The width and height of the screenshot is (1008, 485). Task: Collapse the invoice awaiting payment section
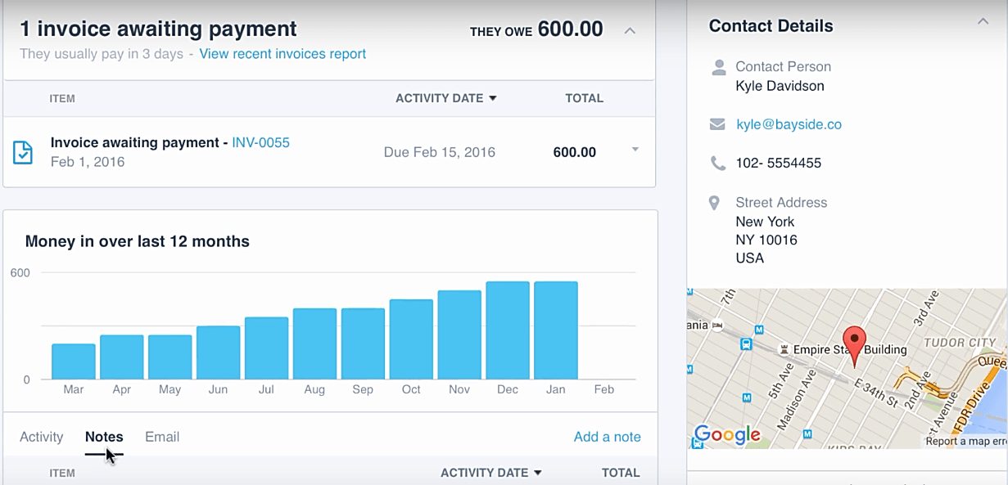pos(630,30)
